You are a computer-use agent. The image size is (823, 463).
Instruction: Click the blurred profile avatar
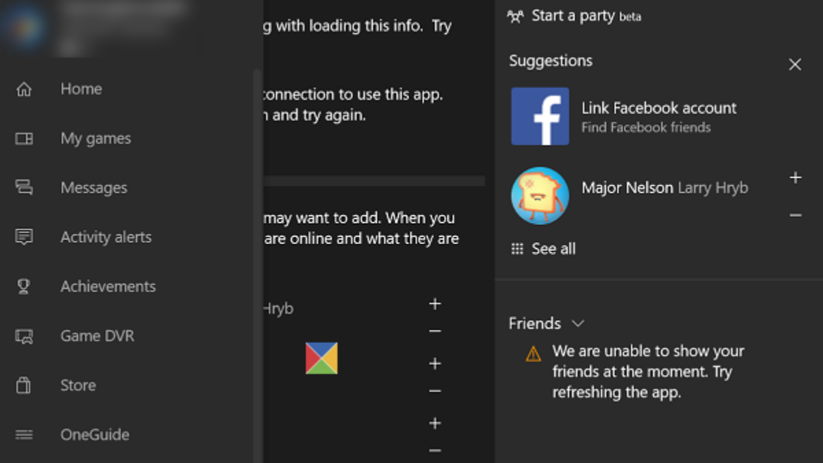point(25,26)
